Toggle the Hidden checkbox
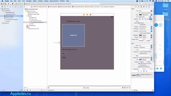 tap(146, 62)
